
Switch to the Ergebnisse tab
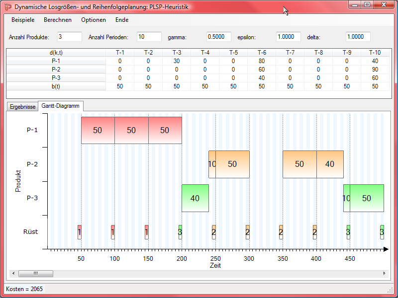[22, 107]
